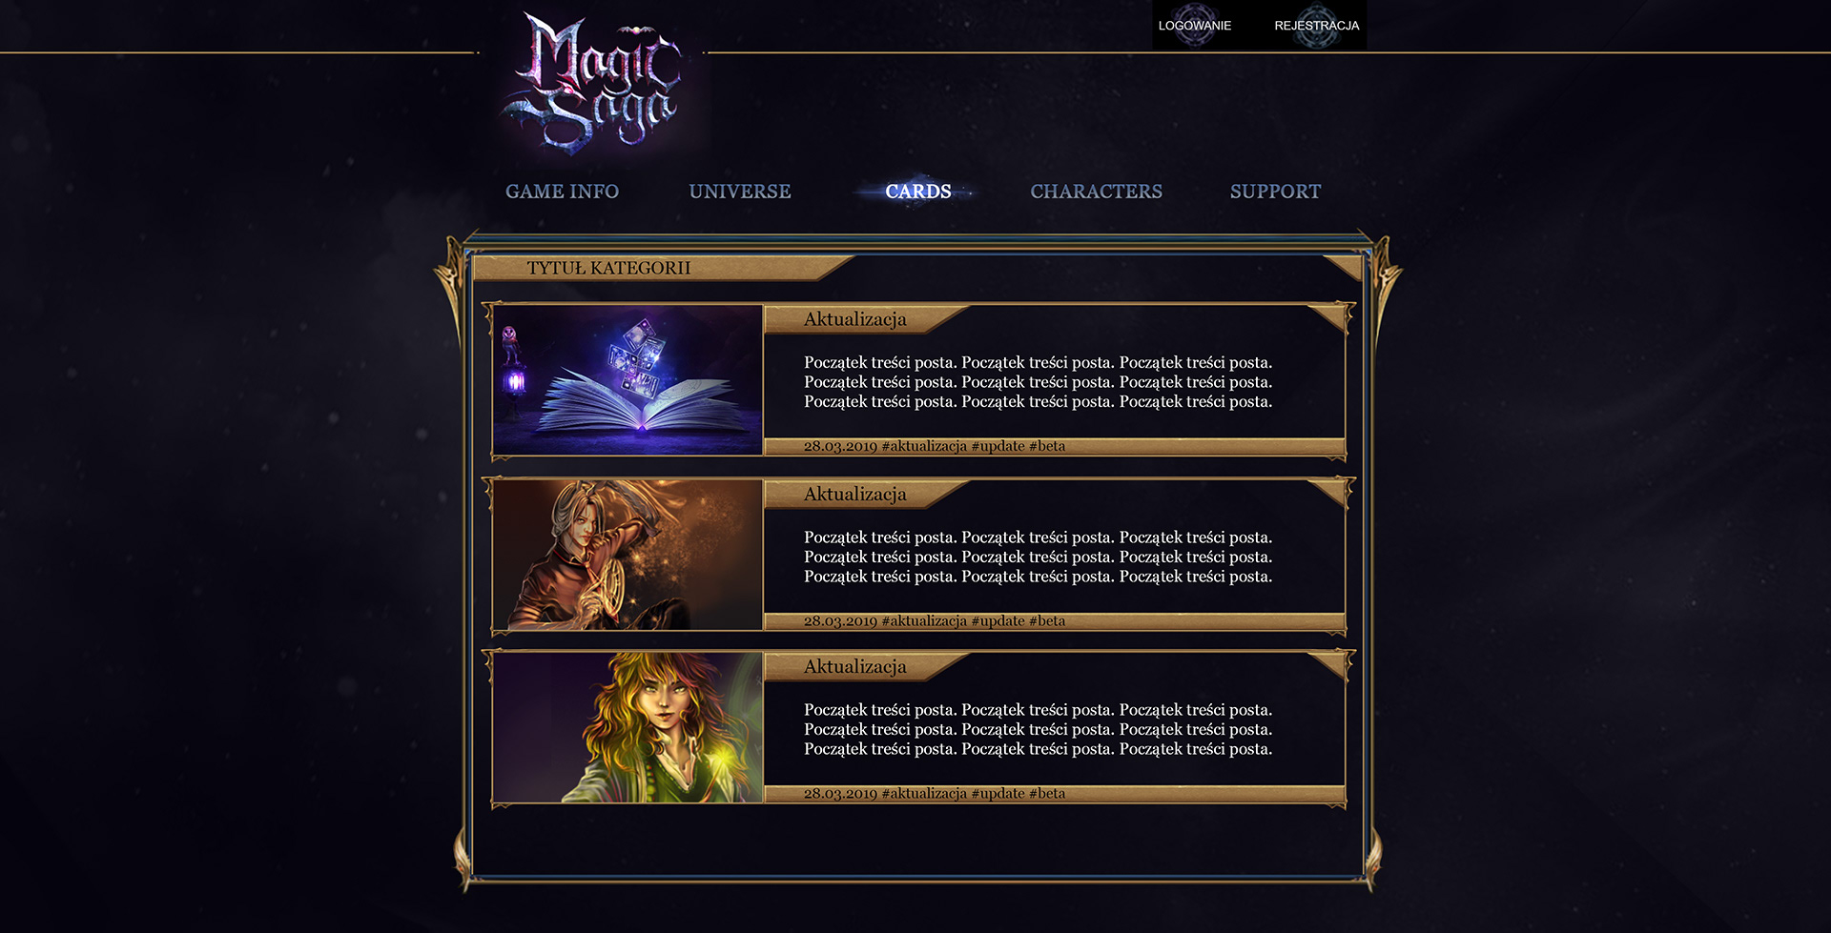Open the UNIVERSE menu section

[740, 192]
